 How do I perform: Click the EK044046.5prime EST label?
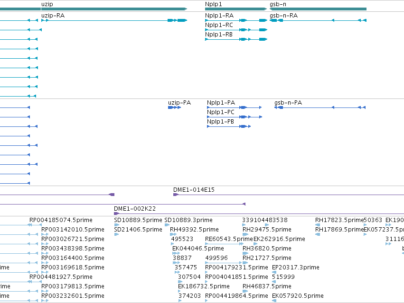click(198, 249)
